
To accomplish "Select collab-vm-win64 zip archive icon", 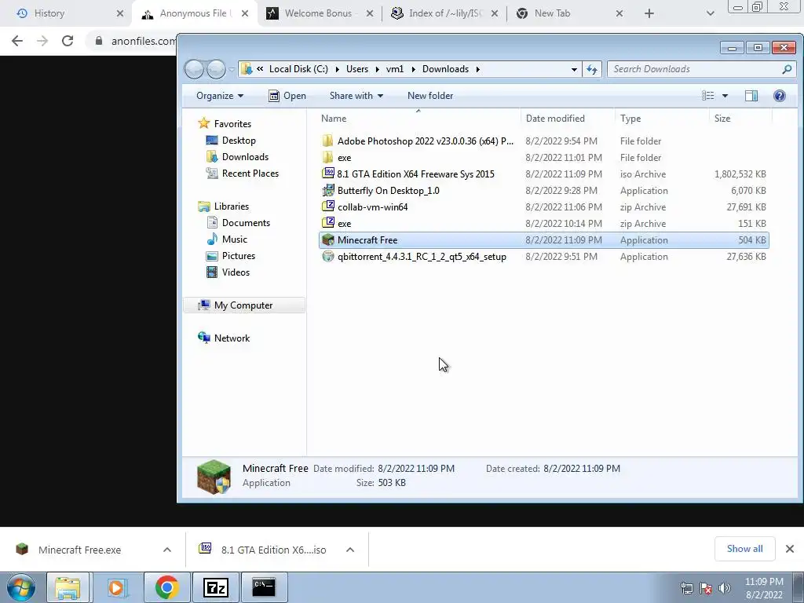I will pos(327,206).
